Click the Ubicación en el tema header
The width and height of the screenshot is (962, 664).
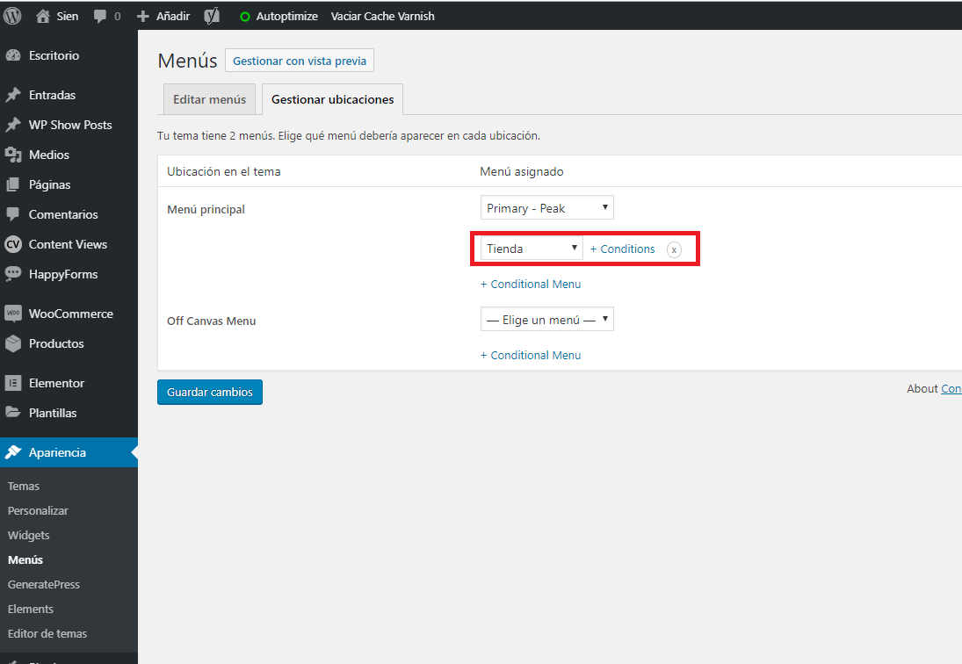[x=223, y=171]
